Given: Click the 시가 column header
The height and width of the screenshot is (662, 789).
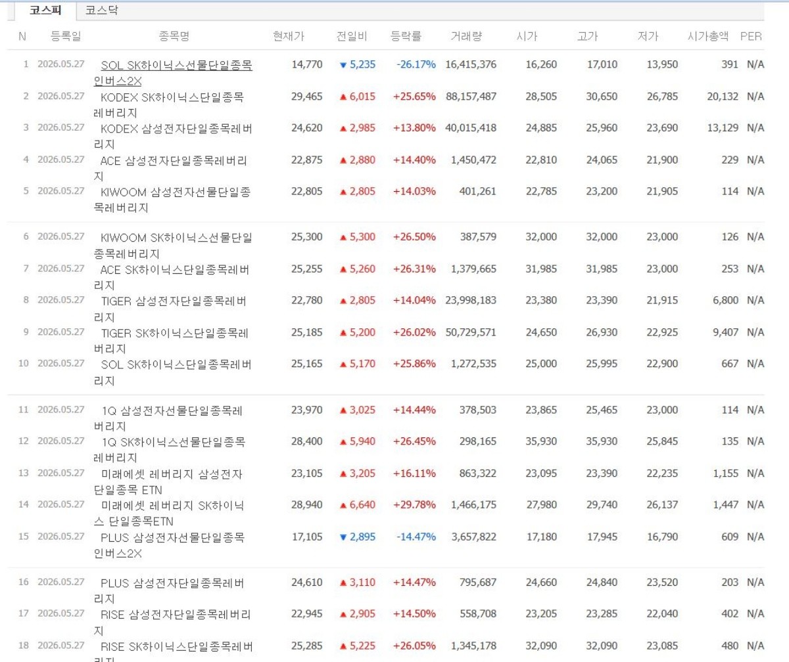Looking at the screenshot, I should click(x=527, y=37).
